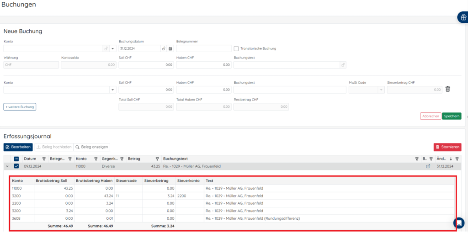Click the Steuerbetrag CHF field

(x=415, y=90)
